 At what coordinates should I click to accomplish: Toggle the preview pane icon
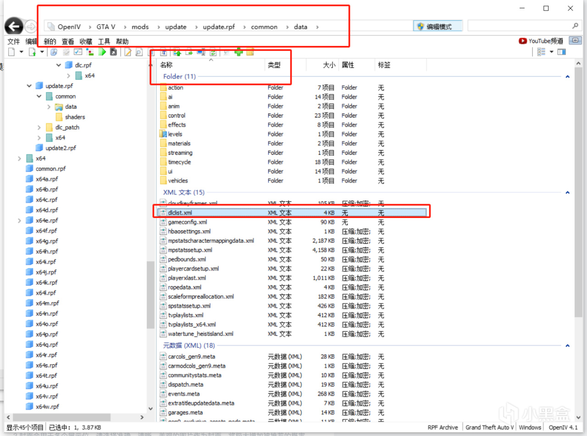[561, 52]
